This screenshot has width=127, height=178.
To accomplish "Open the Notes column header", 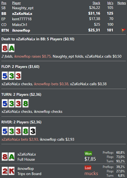I will pyautogui.click(x=122, y=3).
